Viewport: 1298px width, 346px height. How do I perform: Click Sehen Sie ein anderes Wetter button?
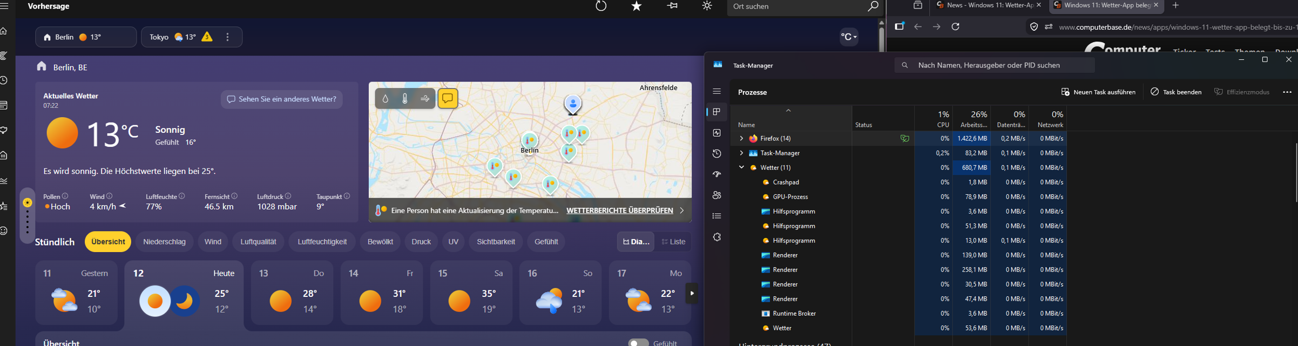281,99
